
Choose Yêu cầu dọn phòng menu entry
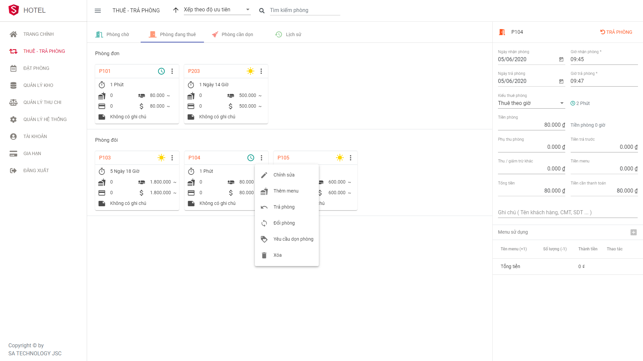[293, 239]
